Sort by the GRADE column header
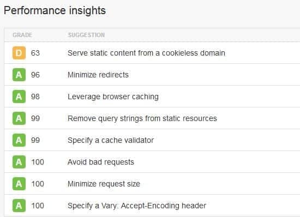This screenshot has width=300, height=217. [x=22, y=35]
